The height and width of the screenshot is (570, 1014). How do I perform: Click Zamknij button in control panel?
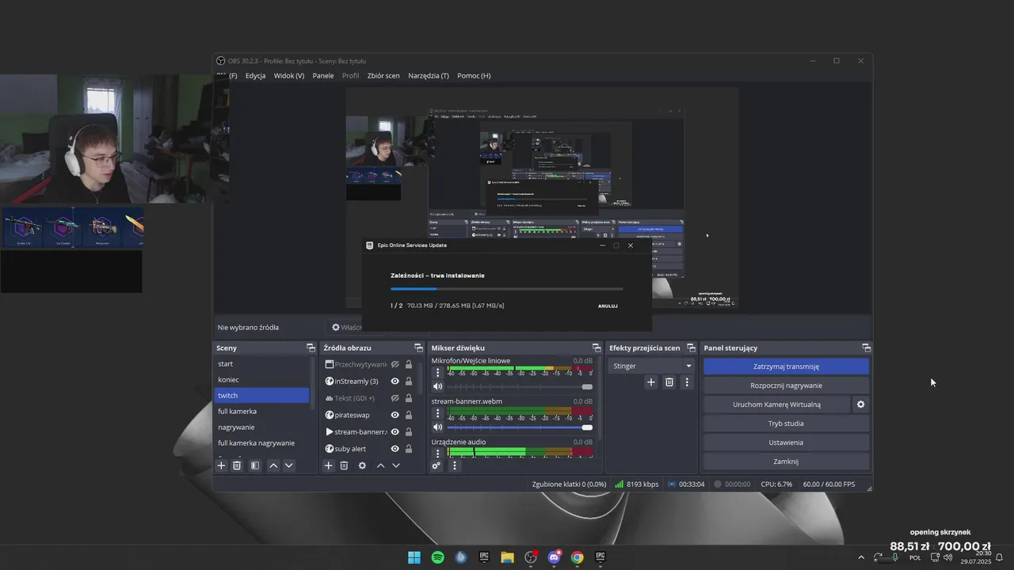click(x=786, y=462)
